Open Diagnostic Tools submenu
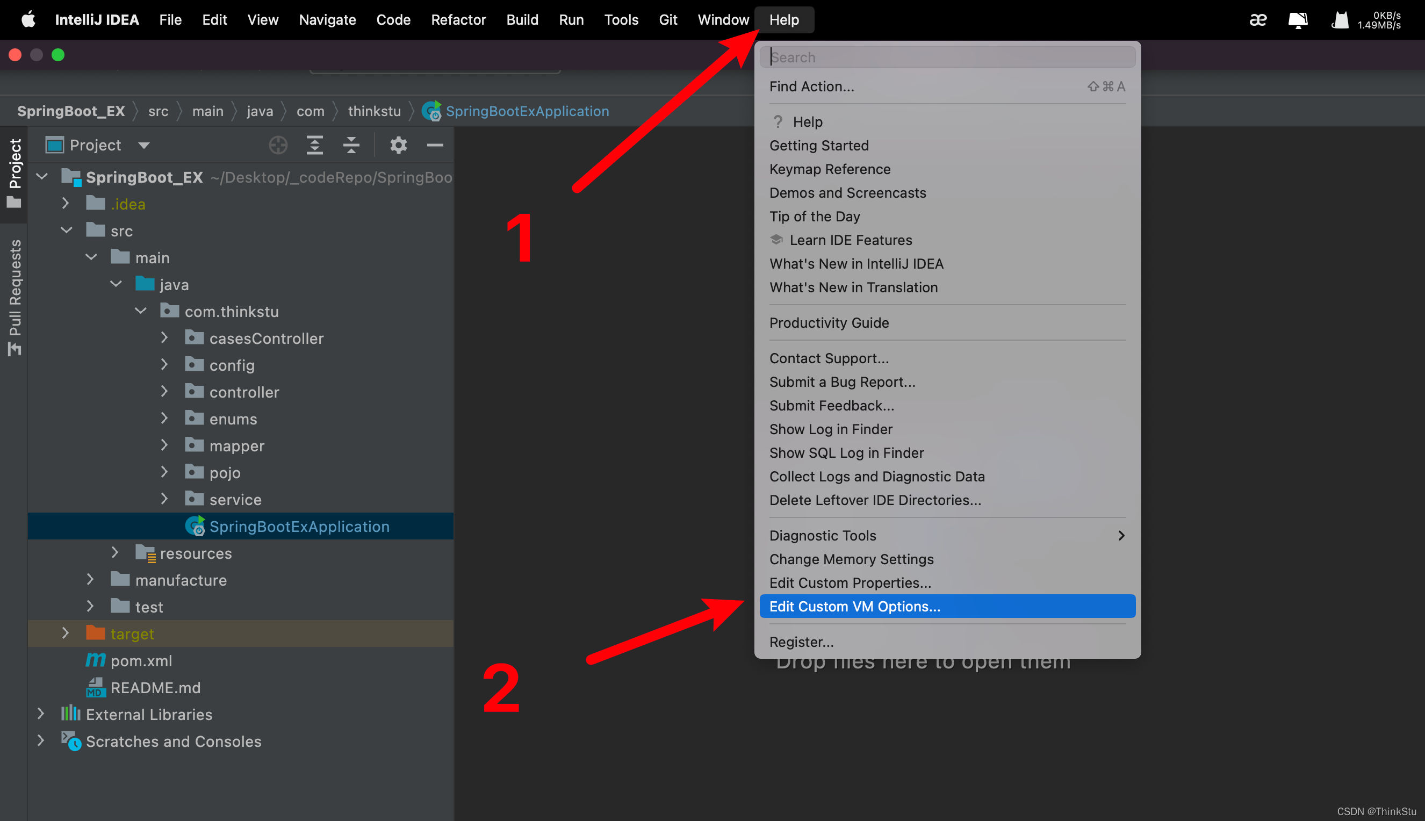This screenshot has width=1425, height=821. pos(947,535)
